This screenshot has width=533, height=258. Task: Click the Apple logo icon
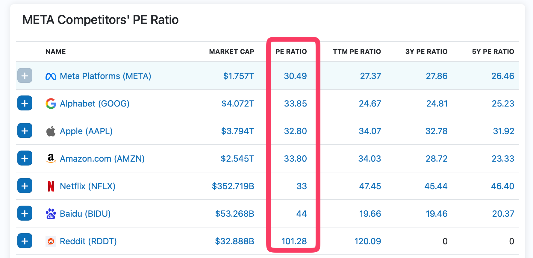point(51,131)
